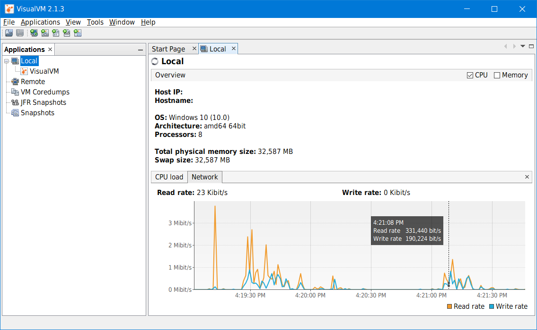Click the Add application snapshot toolbar icon
The width and height of the screenshot is (537, 330).
(78, 33)
